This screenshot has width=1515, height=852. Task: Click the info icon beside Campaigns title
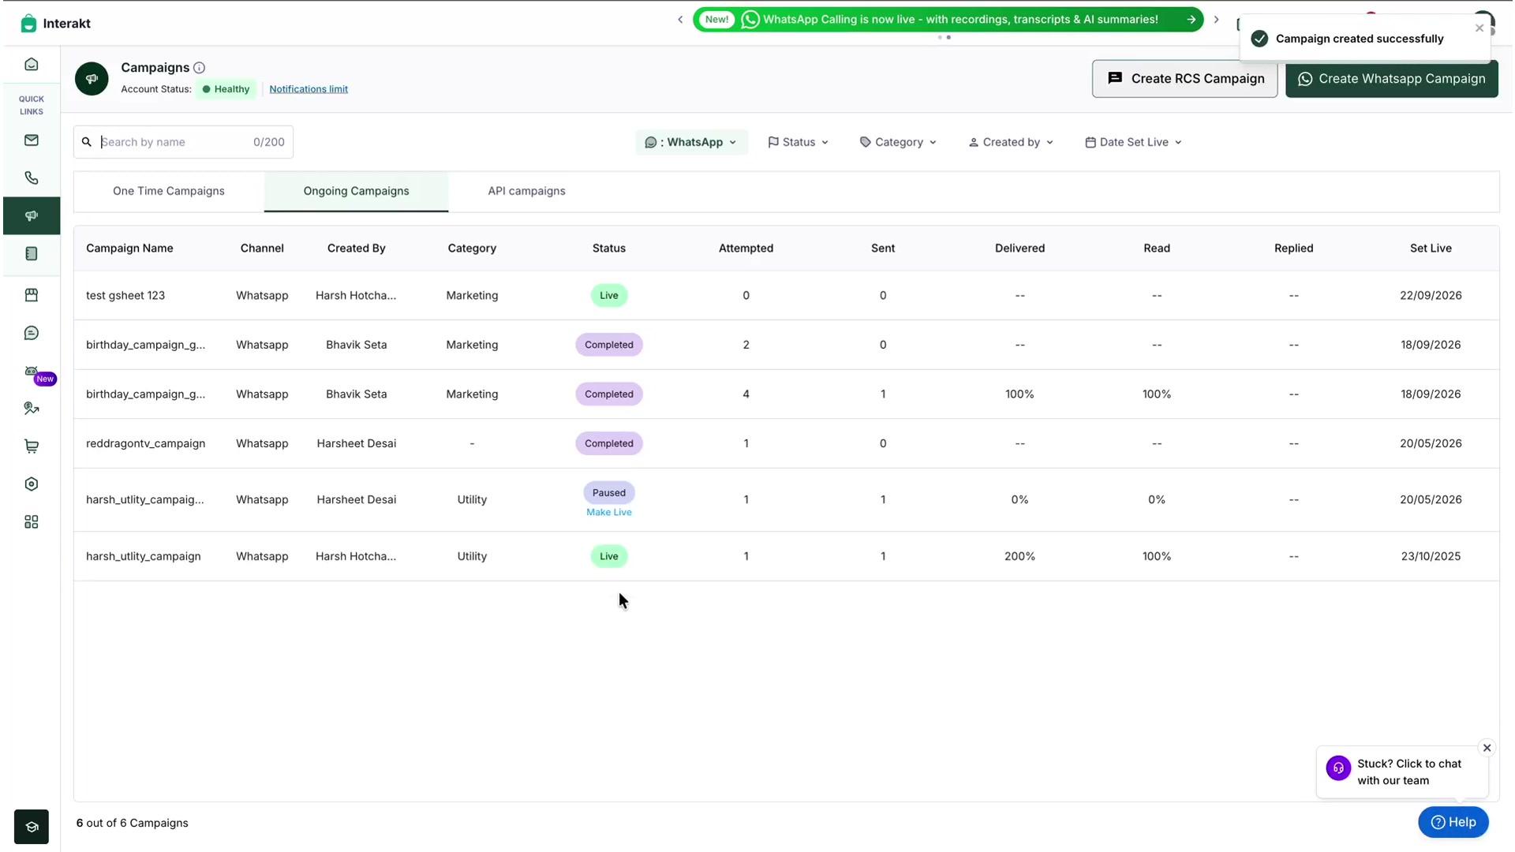click(x=200, y=68)
